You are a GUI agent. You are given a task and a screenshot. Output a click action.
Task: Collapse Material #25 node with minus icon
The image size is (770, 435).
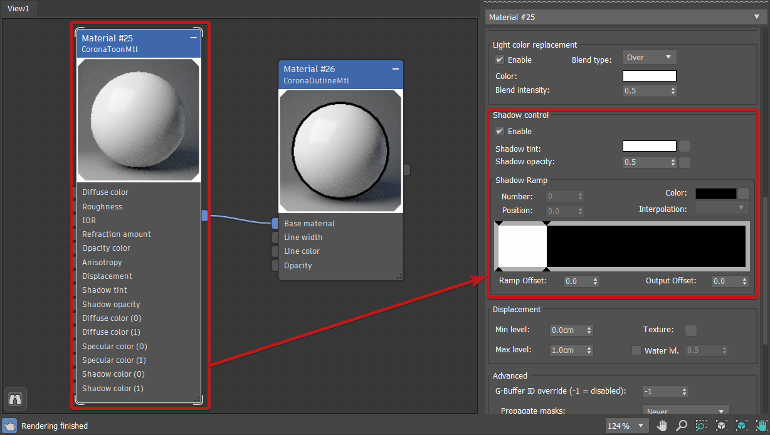point(193,38)
